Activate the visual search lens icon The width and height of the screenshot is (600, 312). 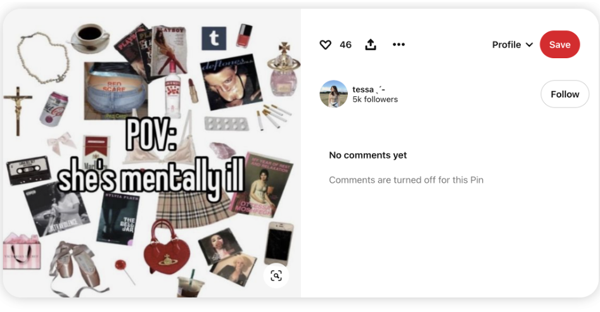276,276
